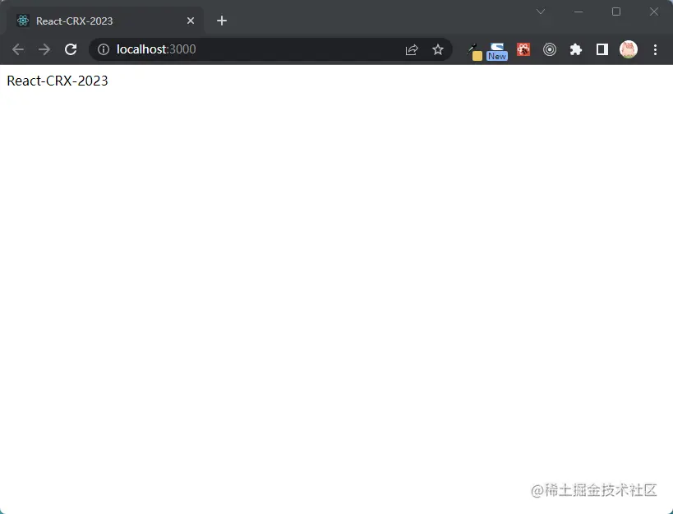
Task: Open the Extensions puzzle piece menu
Action: tap(575, 49)
